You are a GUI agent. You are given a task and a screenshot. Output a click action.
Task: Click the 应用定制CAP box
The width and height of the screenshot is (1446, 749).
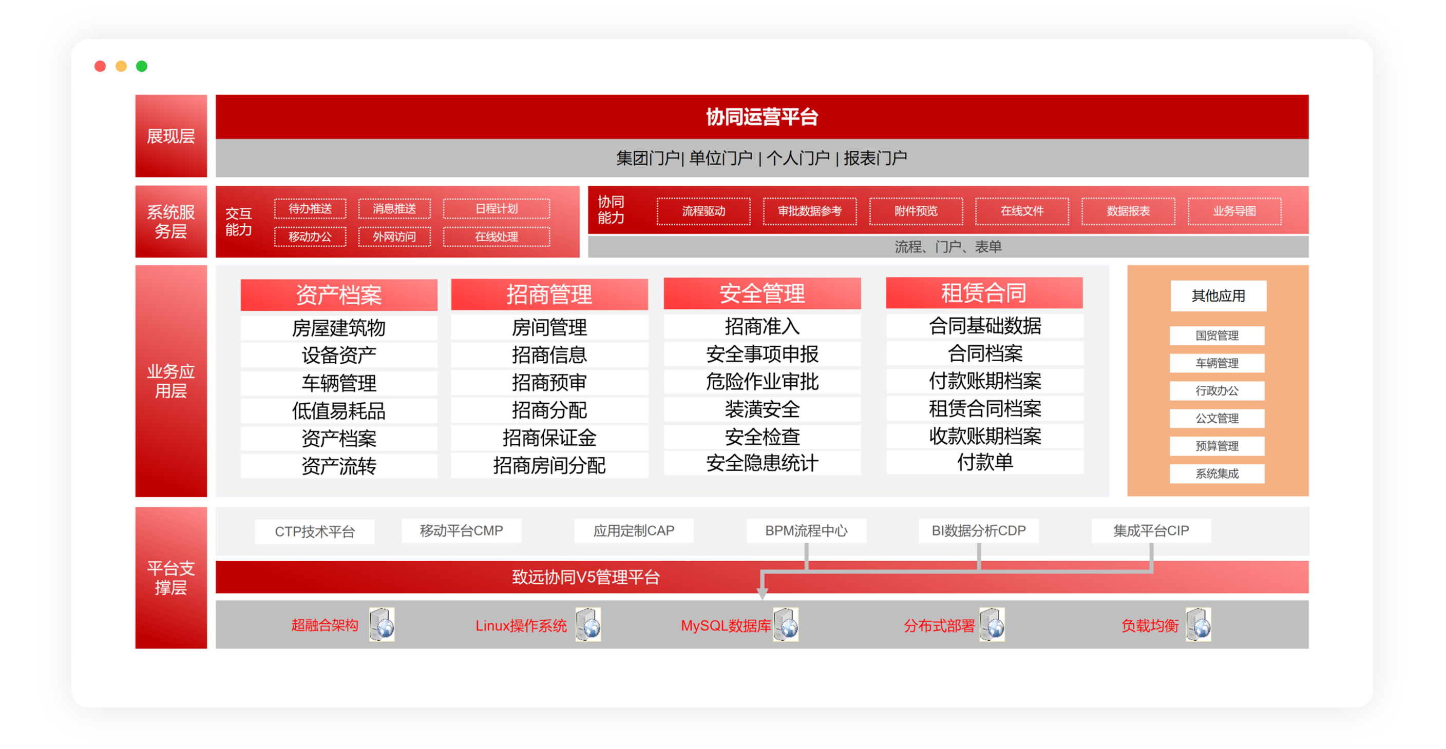click(634, 530)
